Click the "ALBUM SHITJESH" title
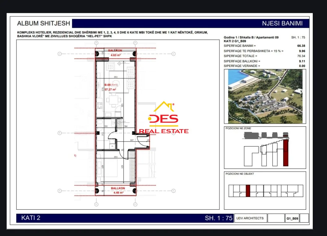 click(x=44, y=23)
